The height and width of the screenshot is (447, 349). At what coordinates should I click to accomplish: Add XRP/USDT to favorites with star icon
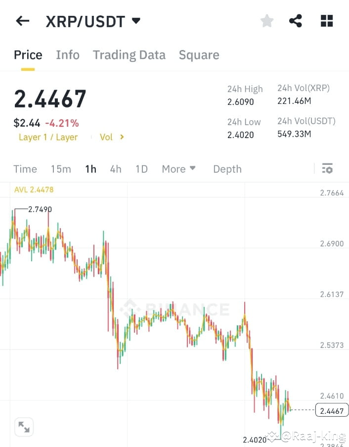pos(266,21)
